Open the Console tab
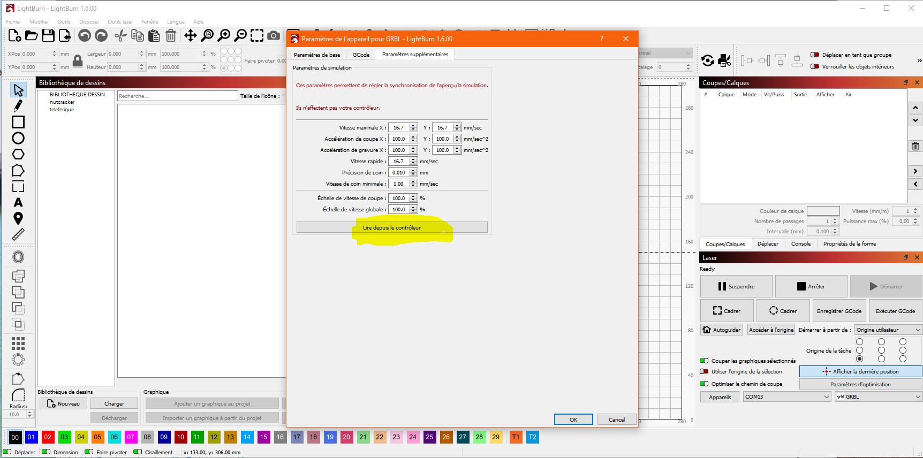Image resolution: width=923 pixels, height=458 pixels. (x=801, y=243)
